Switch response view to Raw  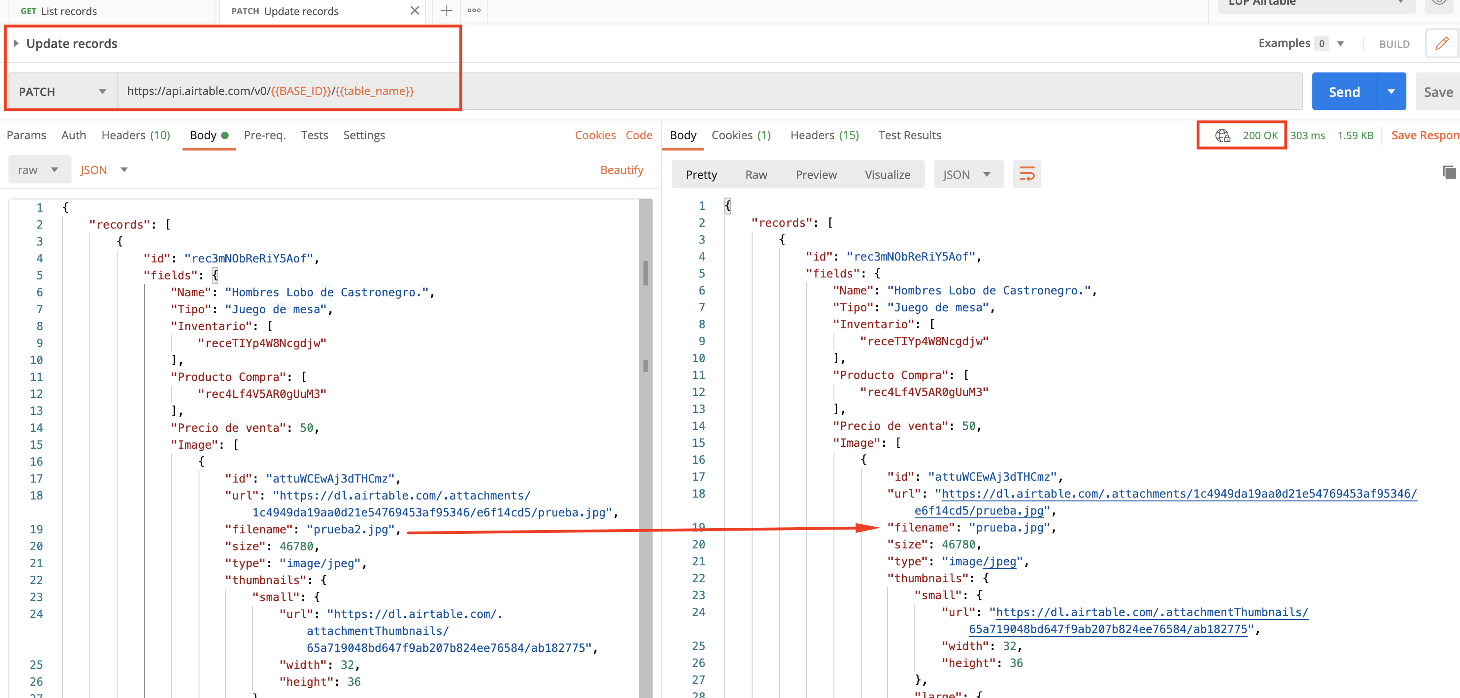756,174
